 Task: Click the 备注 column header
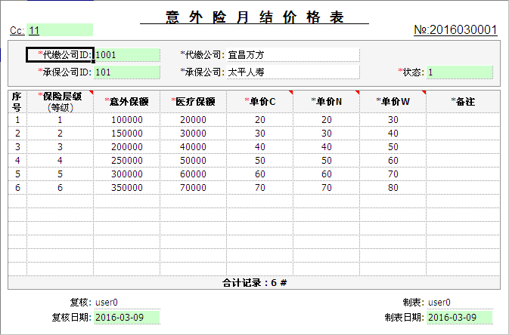(462, 102)
